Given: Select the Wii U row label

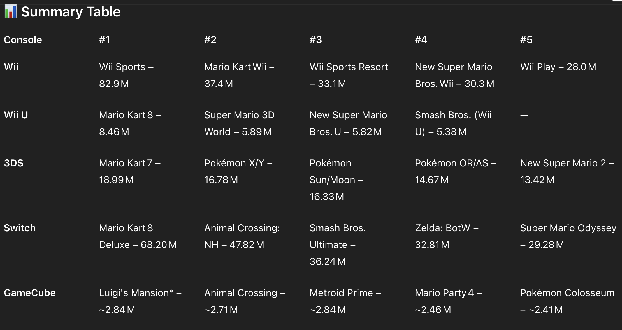Looking at the screenshot, I should 16,115.
